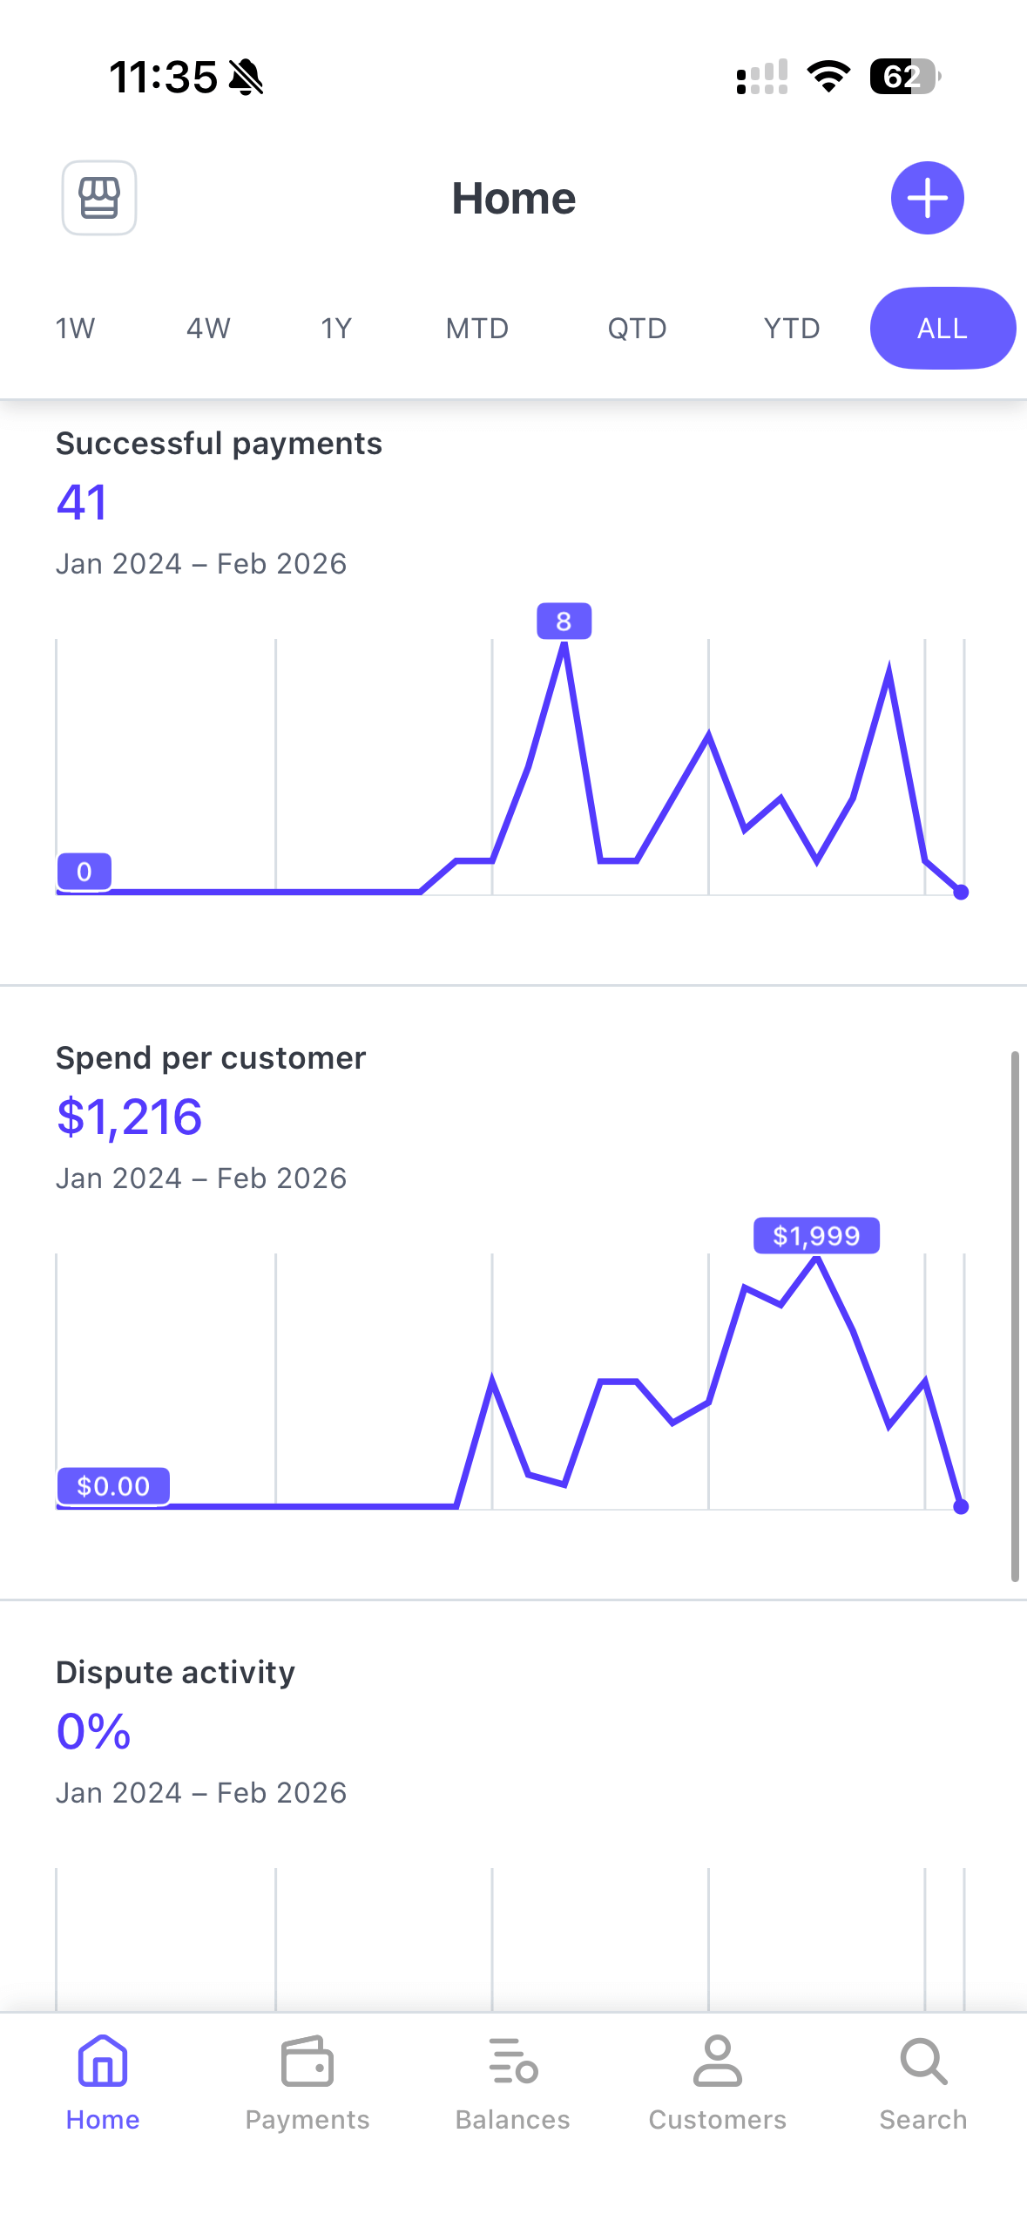Image resolution: width=1027 pixels, height=2228 pixels.
Task: Open the Payments wallet icon
Action: [x=307, y=2062]
